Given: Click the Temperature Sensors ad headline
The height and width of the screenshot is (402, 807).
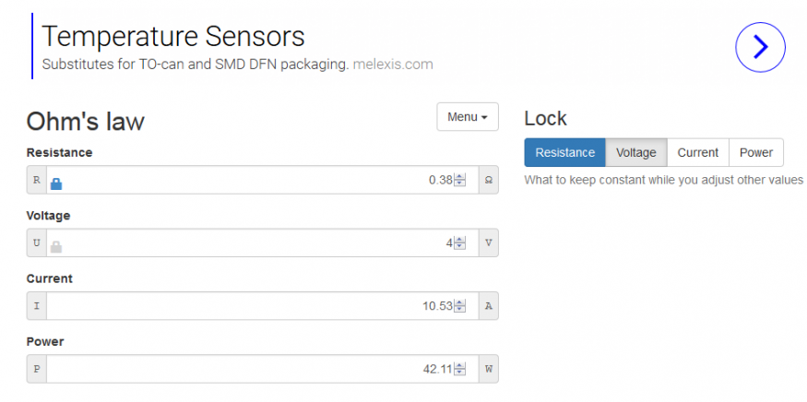Looking at the screenshot, I should [x=173, y=36].
